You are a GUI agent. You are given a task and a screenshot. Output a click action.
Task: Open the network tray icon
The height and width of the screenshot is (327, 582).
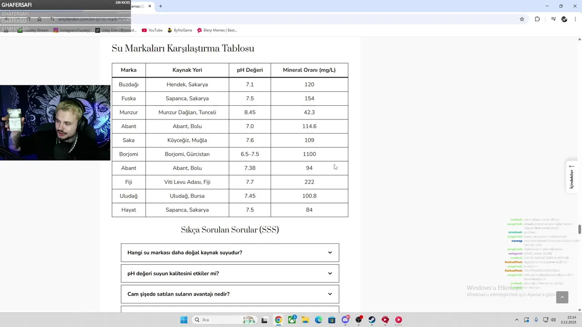click(x=546, y=320)
